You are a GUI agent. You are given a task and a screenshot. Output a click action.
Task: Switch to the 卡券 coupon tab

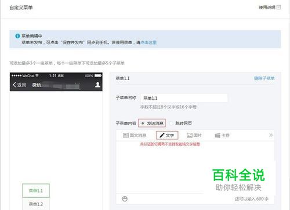[x=222, y=135]
